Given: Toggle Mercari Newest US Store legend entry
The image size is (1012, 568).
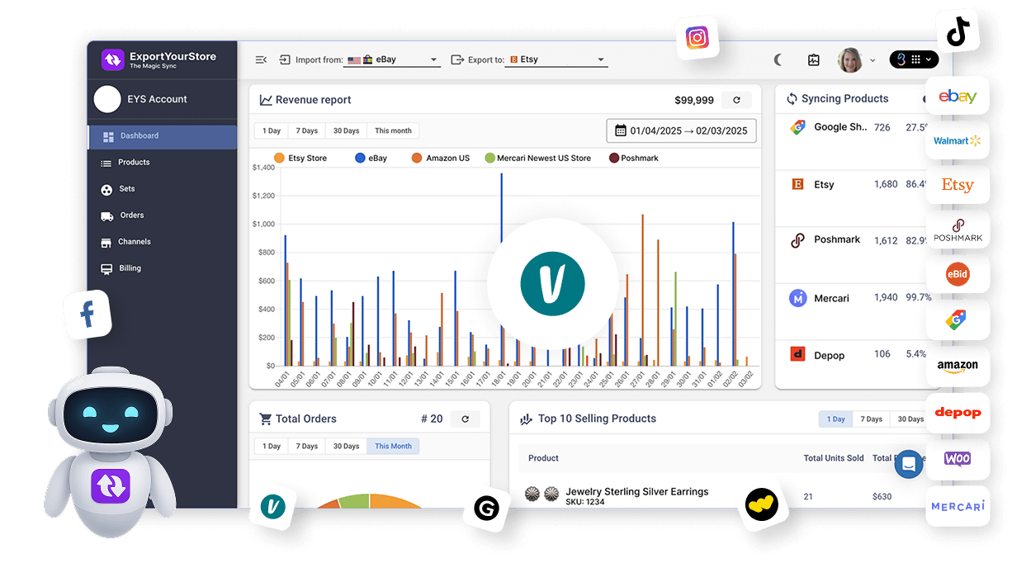Looking at the screenshot, I should tap(538, 158).
